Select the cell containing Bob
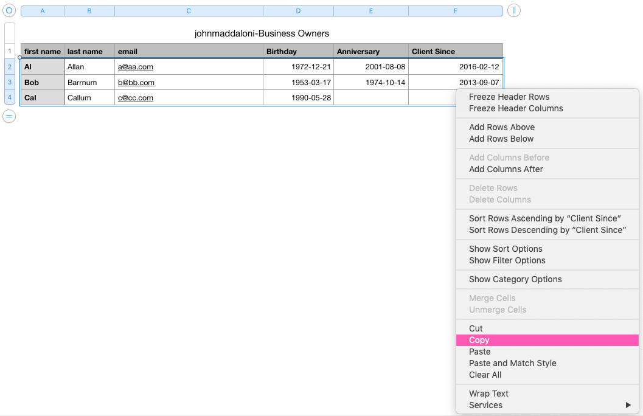Screen dimensions: 643x416 43,82
